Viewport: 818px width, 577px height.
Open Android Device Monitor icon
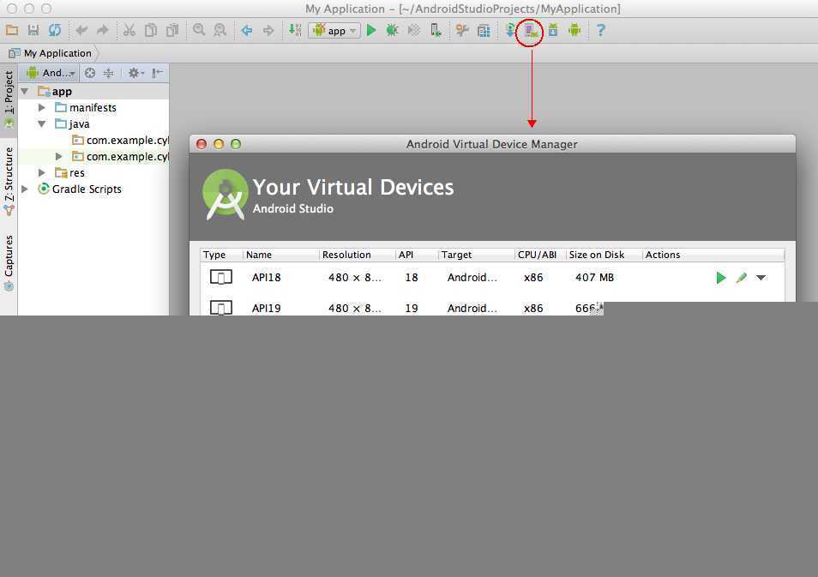coord(574,30)
